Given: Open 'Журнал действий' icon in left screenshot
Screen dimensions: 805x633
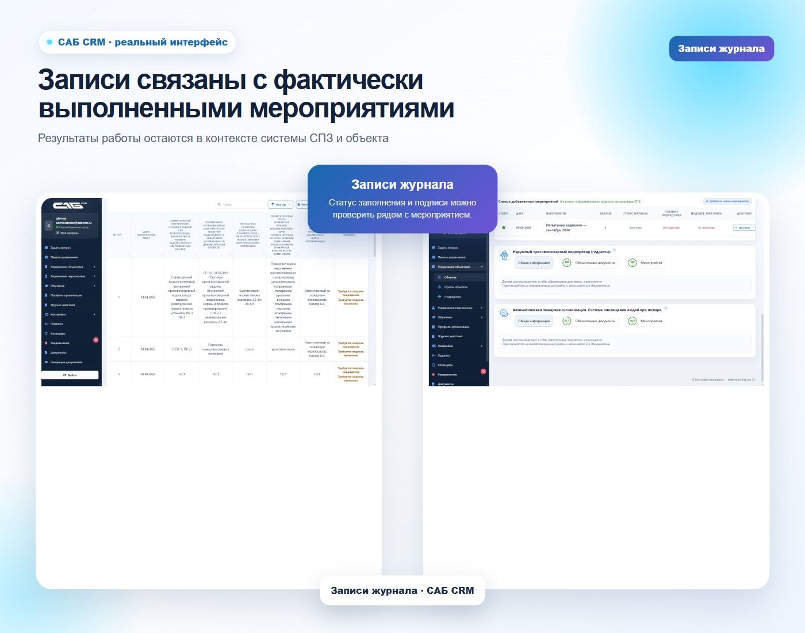Looking at the screenshot, I should point(47,305).
